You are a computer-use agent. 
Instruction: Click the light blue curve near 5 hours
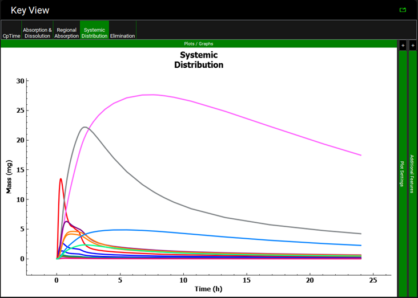click(x=120, y=230)
